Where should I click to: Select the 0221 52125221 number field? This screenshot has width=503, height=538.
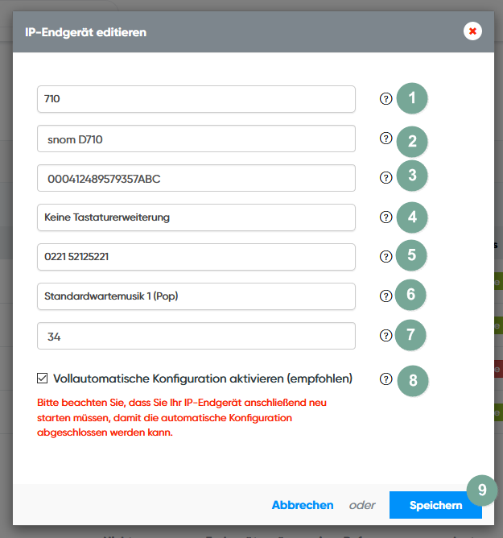coord(196,257)
